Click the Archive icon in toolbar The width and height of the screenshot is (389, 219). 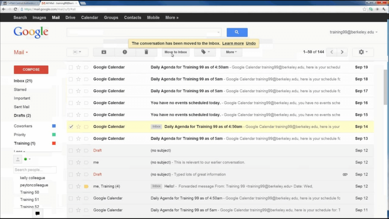(104, 52)
